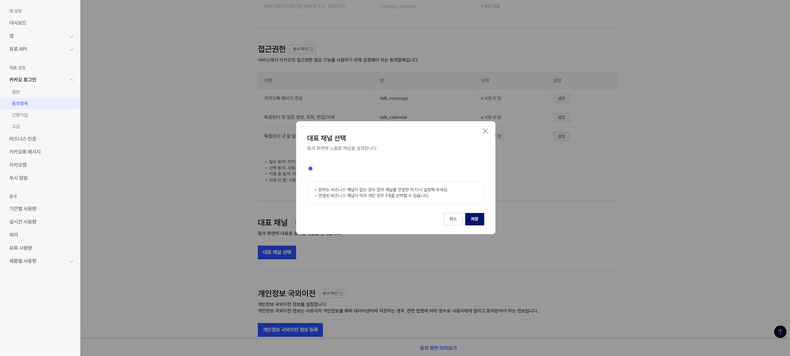
Task: Collapse the 카카오 로그인 sidebar section
Action: (x=71, y=80)
